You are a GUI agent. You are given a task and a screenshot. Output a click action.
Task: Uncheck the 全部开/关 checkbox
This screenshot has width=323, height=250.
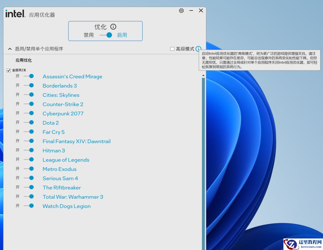pos(9,71)
